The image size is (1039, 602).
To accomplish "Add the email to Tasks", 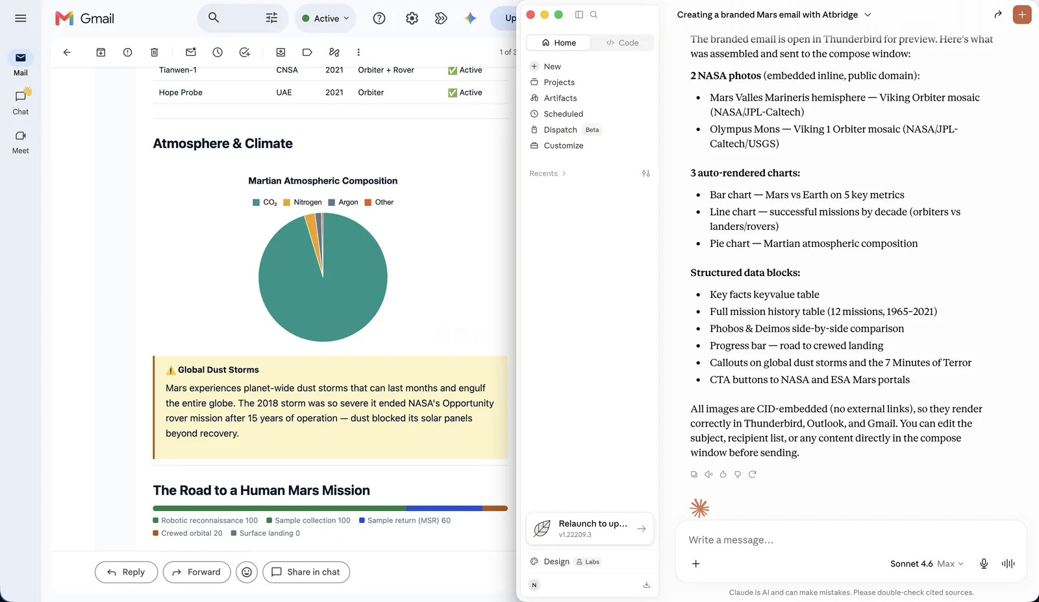I will pyautogui.click(x=245, y=52).
